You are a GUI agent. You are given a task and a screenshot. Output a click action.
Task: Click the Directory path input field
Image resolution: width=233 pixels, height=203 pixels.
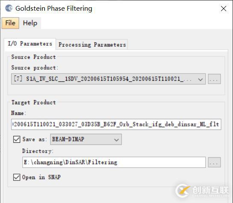tap(114, 162)
